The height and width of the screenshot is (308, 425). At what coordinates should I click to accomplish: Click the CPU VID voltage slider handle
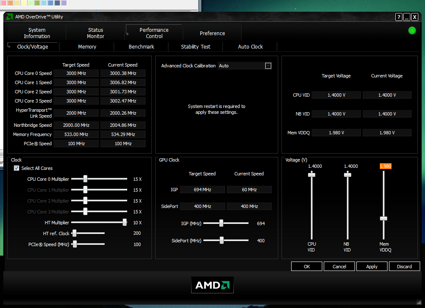(312, 175)
